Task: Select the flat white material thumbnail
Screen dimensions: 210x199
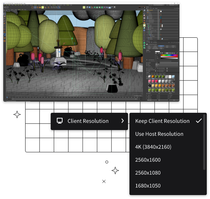Action: pyautogui.click(x=170, y=77)
